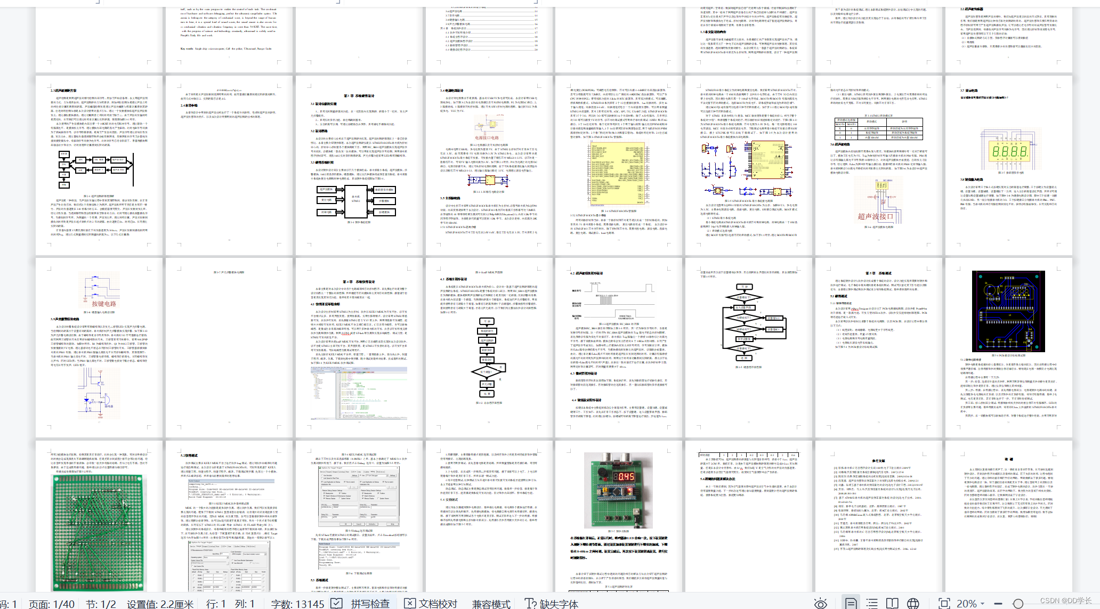
Task: Open reading mode book icon
Action: [x=892, y=603]
